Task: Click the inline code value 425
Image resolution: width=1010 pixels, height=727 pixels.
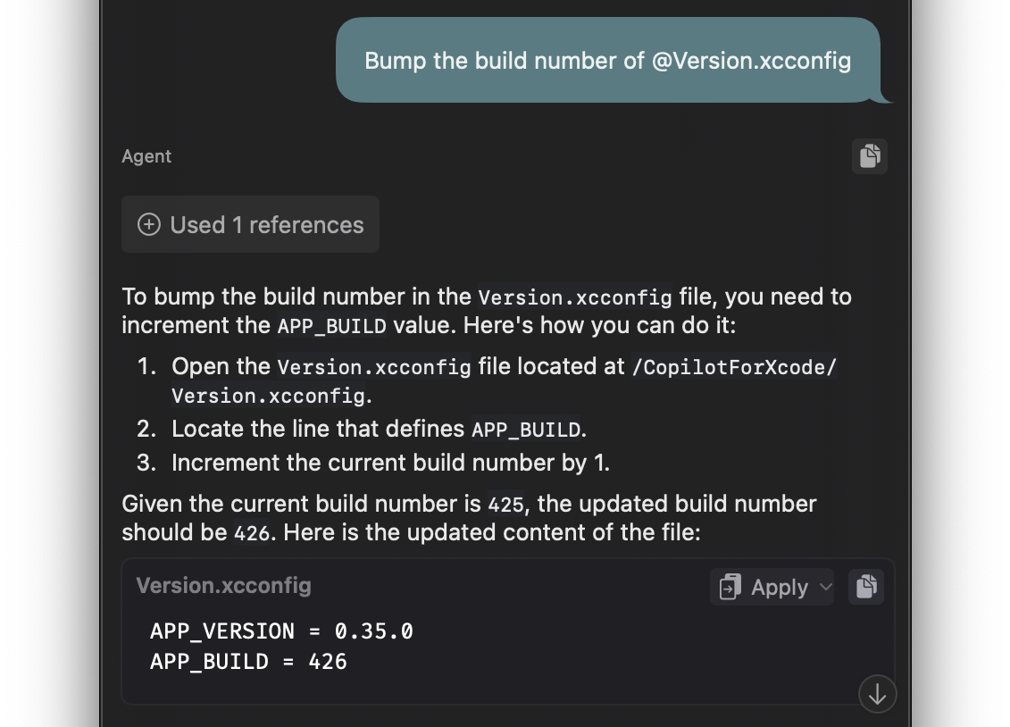Action: coord(505,505)
